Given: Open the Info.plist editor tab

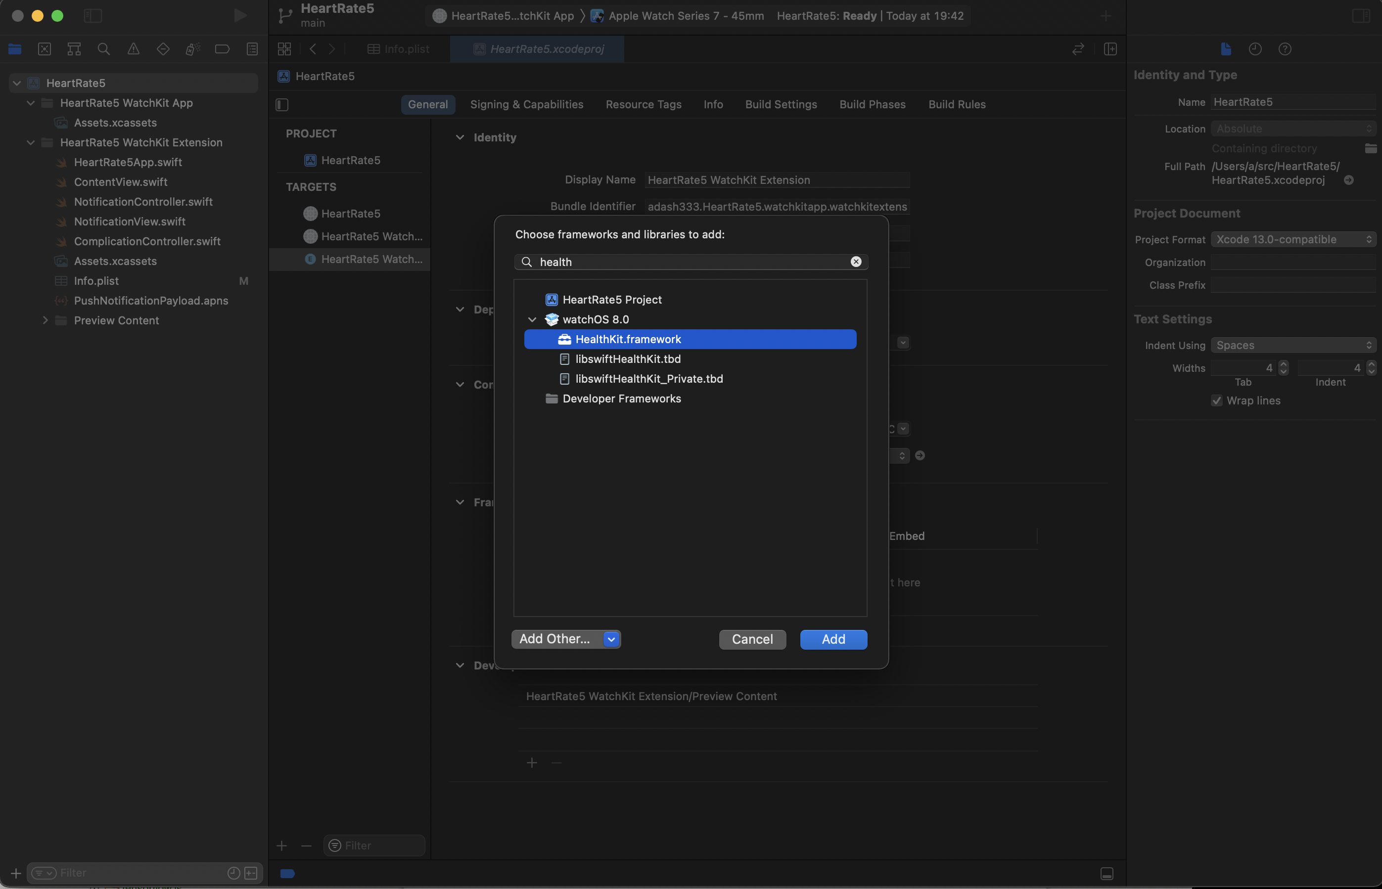Looking at the screenshot, I should click(x=399, y=49).
